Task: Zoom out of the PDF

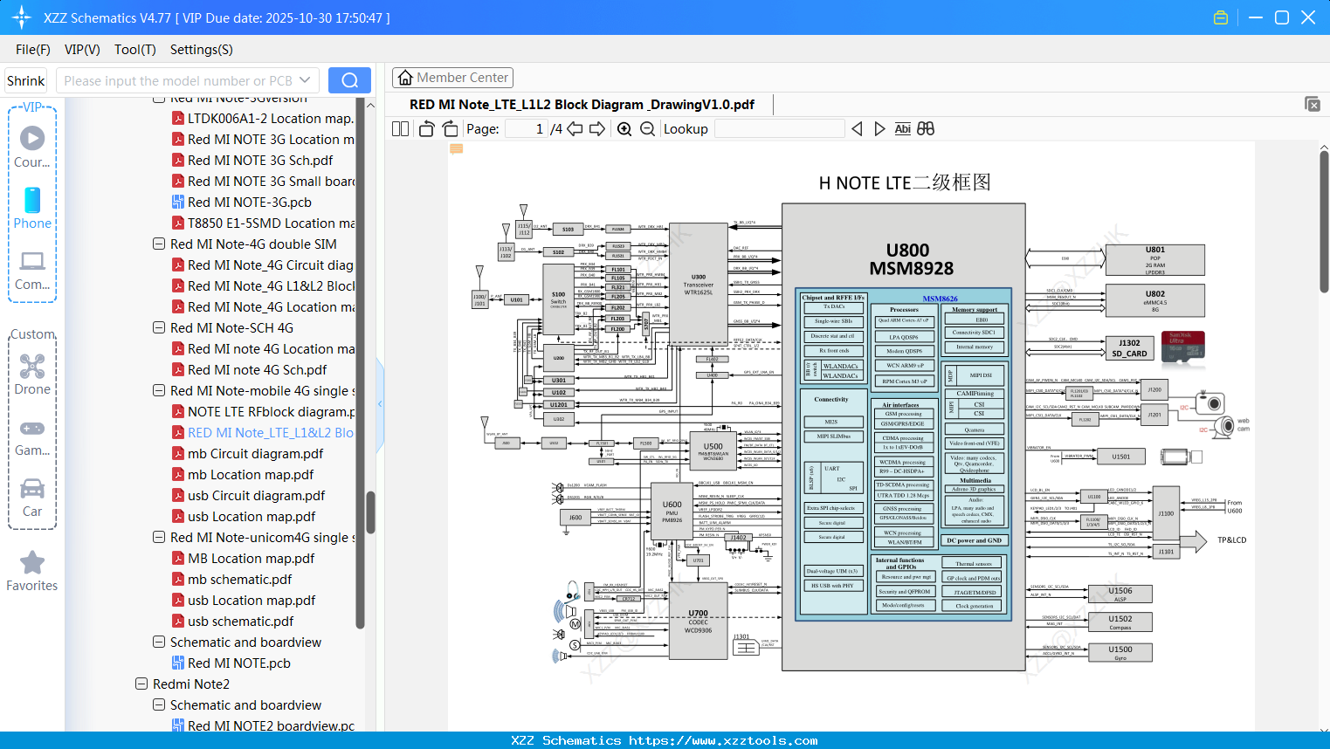Action: pos(647,129)
